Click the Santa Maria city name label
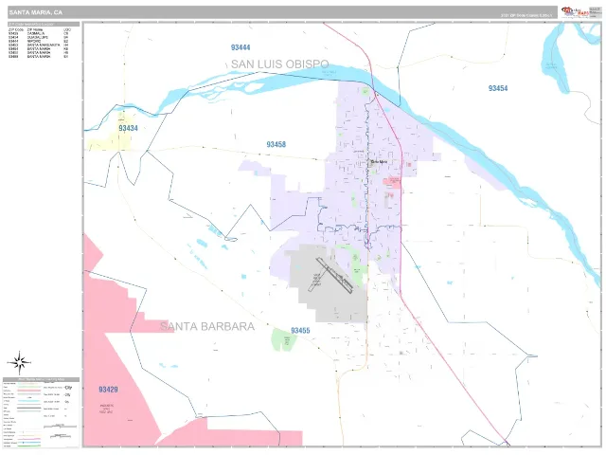Viewport: 606px width, 455px height. click(379, 162)
